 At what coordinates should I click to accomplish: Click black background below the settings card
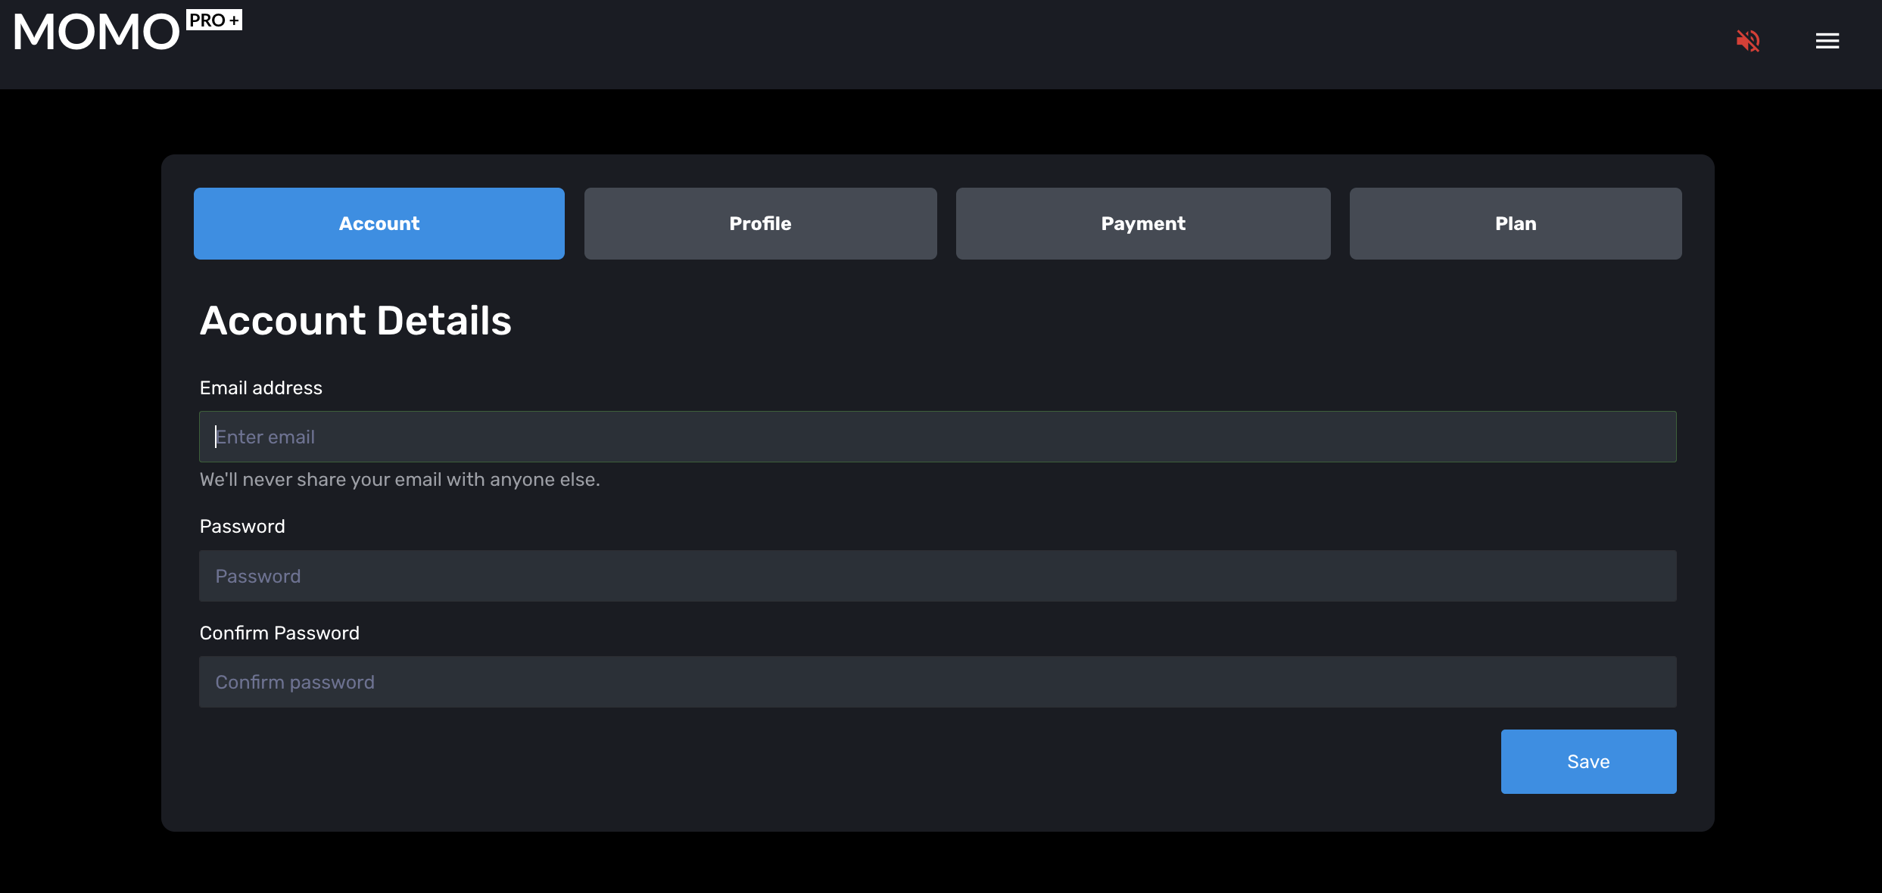tap(937, 864)
